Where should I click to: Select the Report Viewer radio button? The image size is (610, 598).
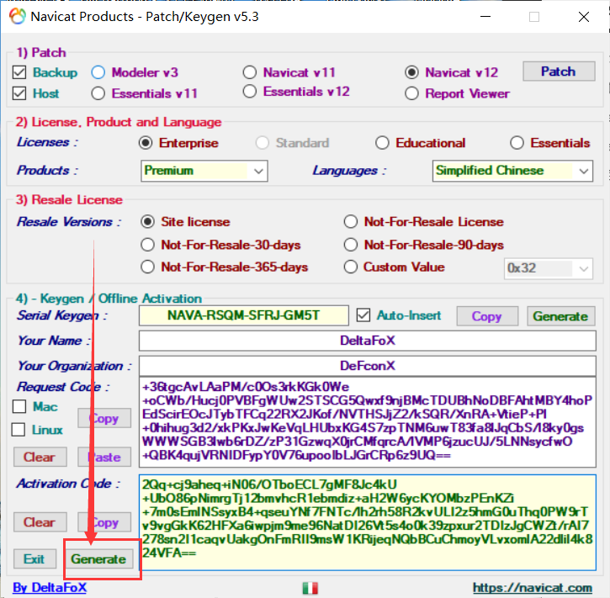(411, 93)
